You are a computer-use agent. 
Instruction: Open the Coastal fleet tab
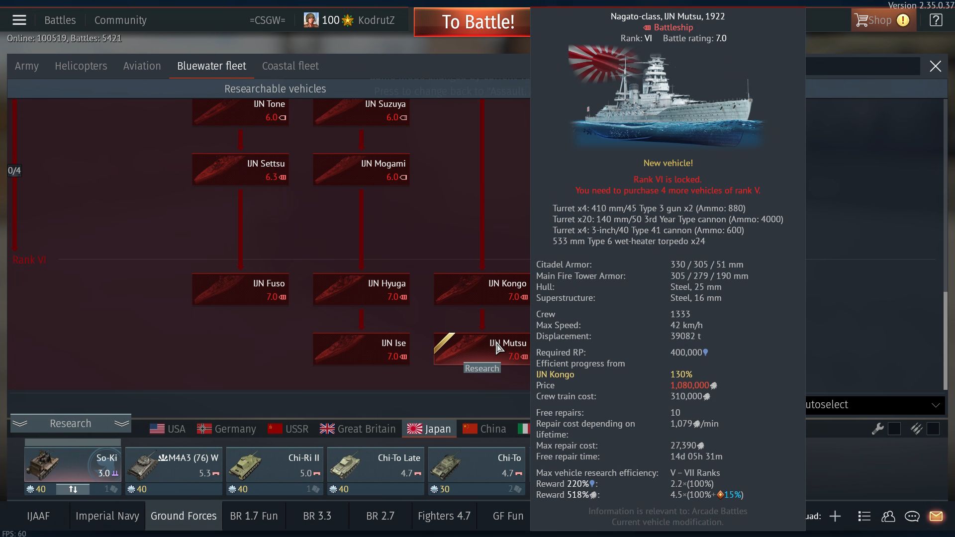pyautogui.click(x=290, y=66)
